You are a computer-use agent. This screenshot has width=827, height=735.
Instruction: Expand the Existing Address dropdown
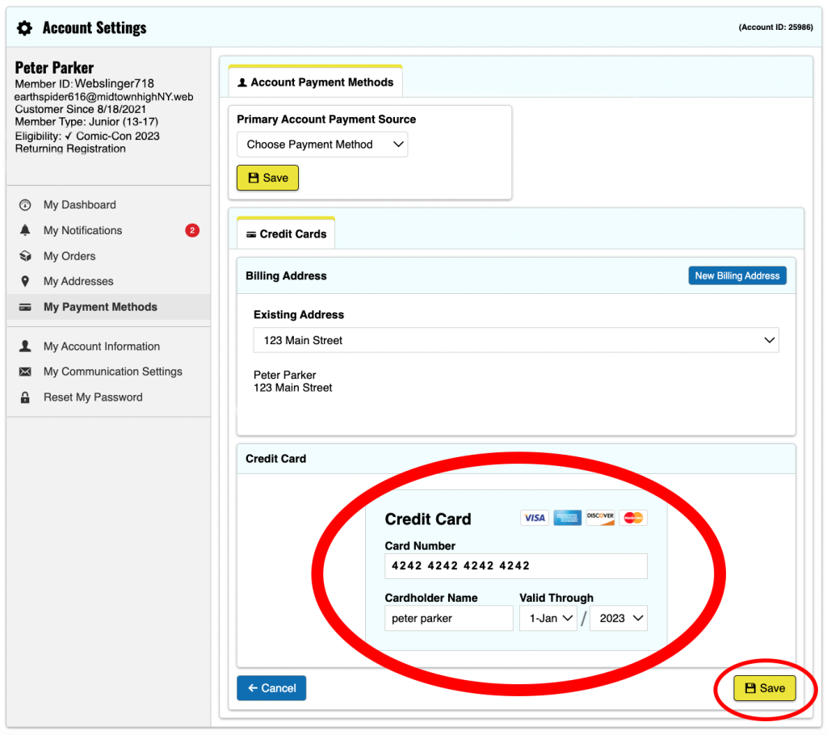(516, 341)
